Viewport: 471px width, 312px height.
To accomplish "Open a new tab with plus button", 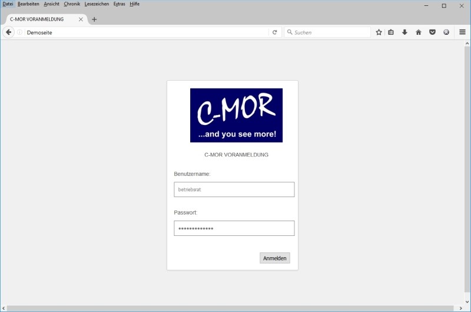I will [94, 19].
